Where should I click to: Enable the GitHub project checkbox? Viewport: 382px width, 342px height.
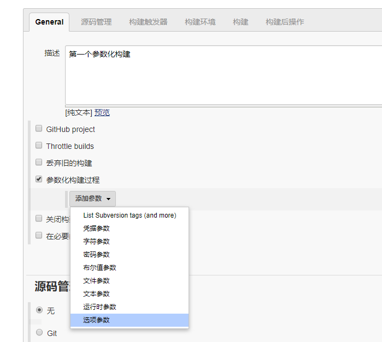tap(39, 129)
